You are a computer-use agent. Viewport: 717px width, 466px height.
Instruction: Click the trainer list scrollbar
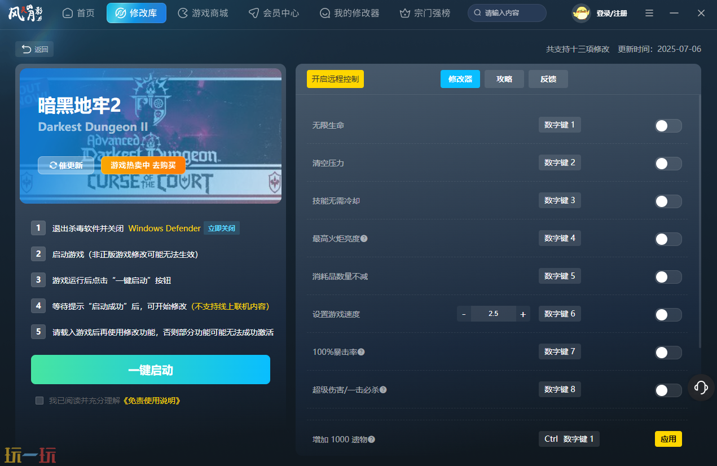[700, 221]
